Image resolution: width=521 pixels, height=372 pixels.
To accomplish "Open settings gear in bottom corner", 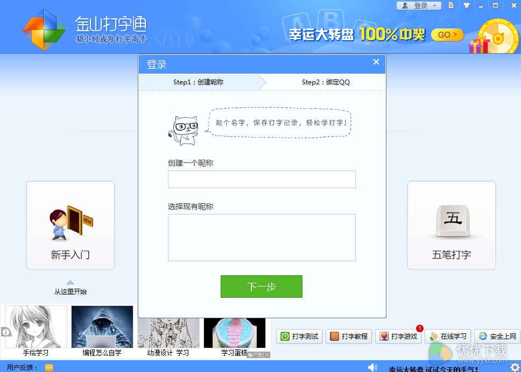I will tap(515, 367).
